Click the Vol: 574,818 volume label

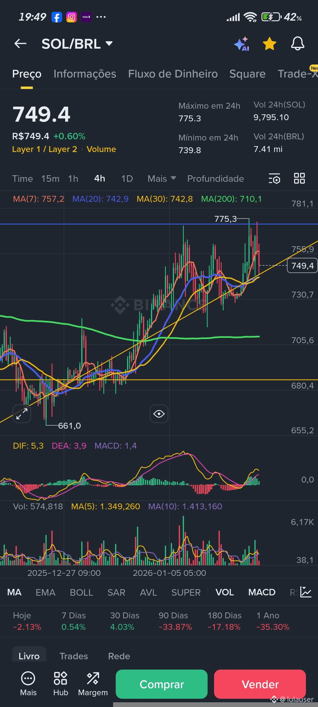pyautogui.click(x=38, y=506)
